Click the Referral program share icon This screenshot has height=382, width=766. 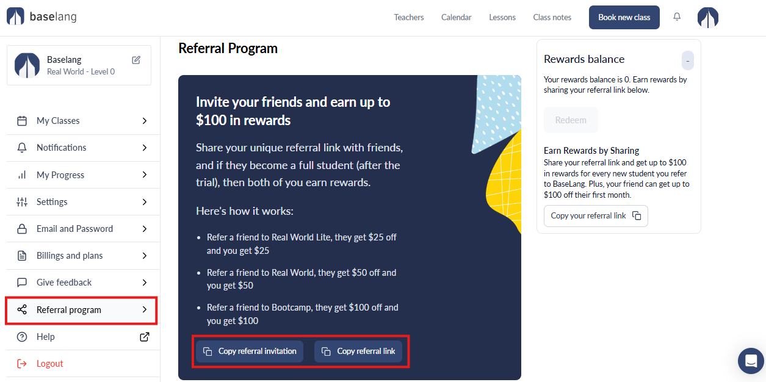pyautogui.click(x=23, y=309)
